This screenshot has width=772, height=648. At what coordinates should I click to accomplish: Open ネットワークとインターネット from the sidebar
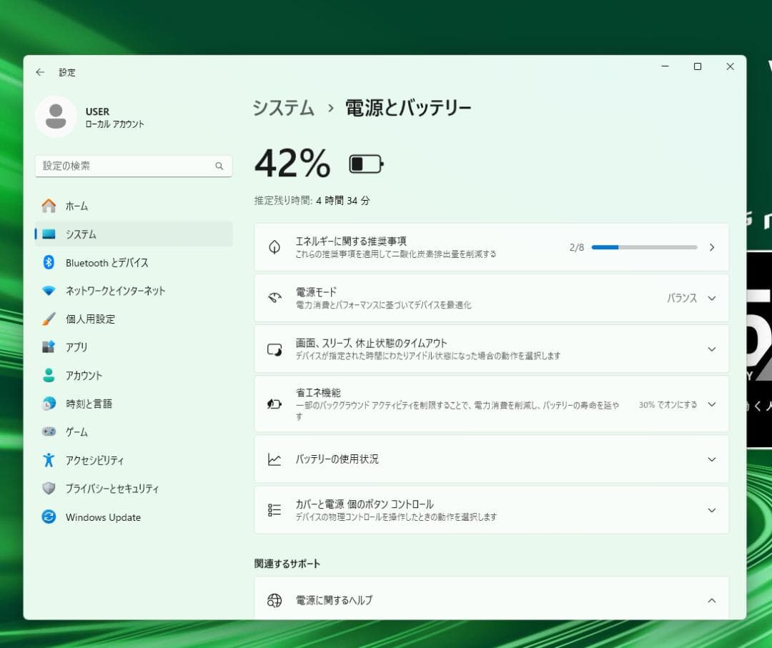49,291
